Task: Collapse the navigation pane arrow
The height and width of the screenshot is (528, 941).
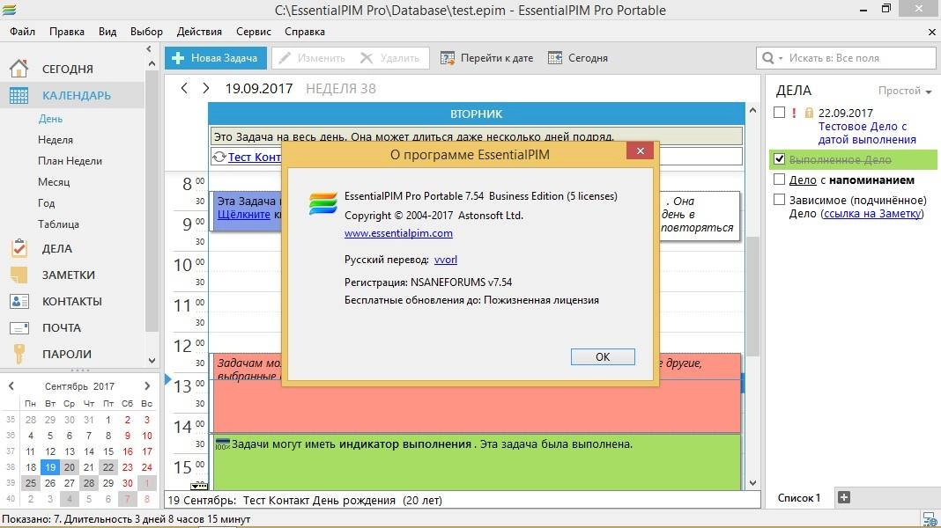Action: pos(149,49)
